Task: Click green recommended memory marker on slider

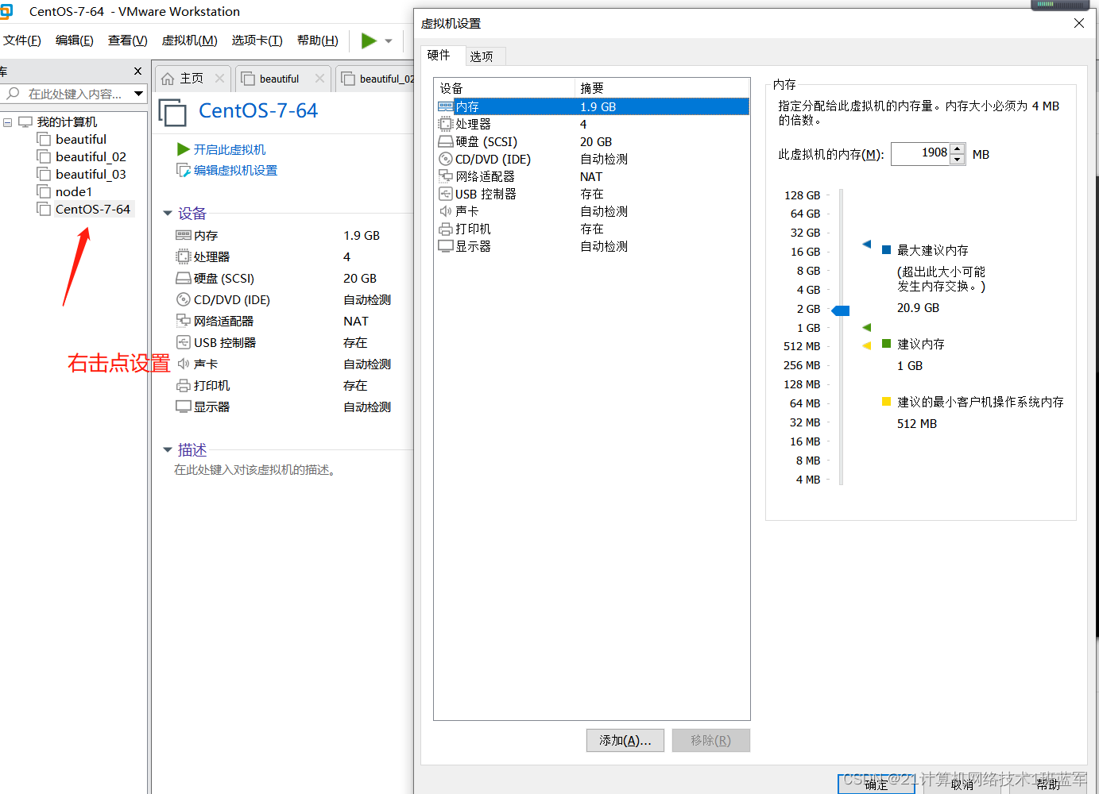Action: (867, 327)
